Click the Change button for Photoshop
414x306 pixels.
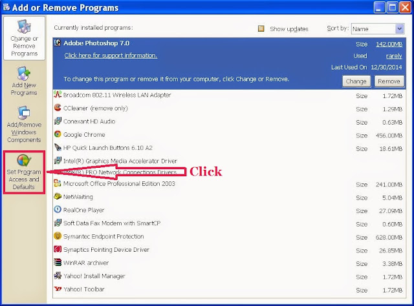pyautogui.click(x=356, y=81)
